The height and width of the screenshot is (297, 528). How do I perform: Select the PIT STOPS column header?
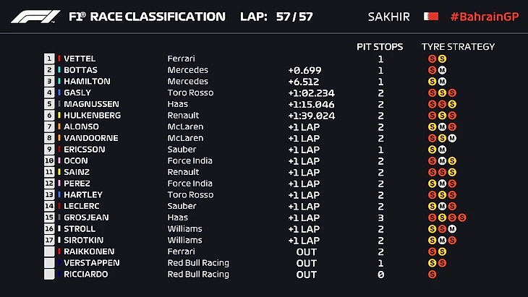click(380, 46)
